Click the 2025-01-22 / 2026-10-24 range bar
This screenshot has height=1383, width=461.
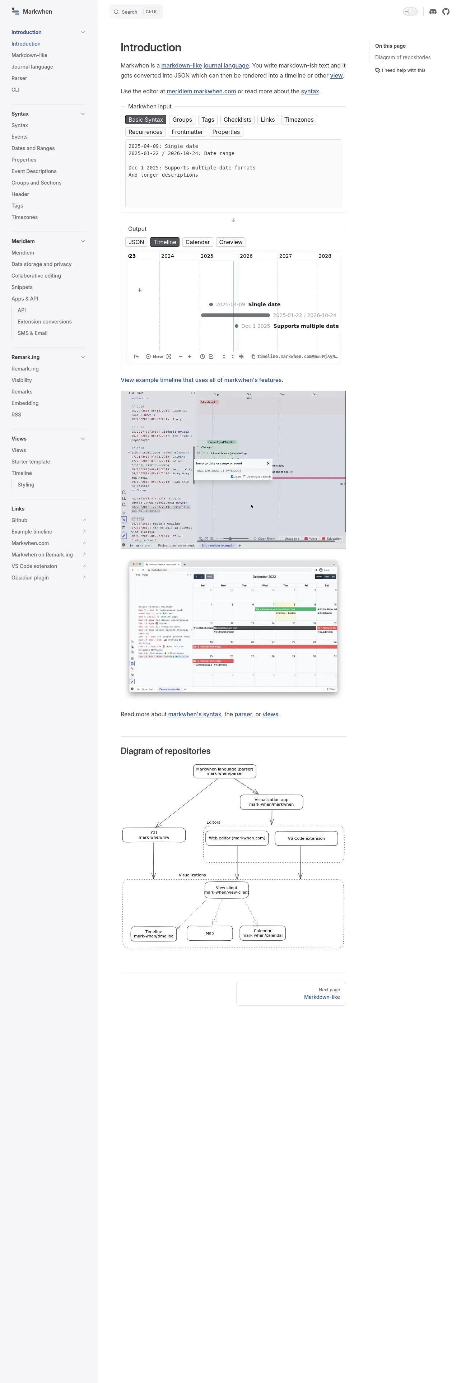pyautogui.click(x=235, y=315)
